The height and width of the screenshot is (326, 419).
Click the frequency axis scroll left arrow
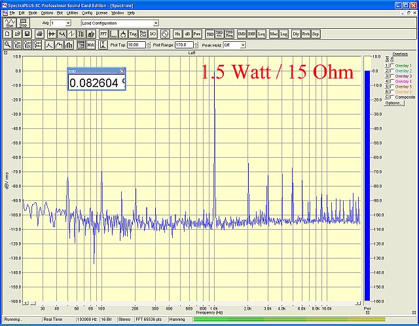coord(26,303)
